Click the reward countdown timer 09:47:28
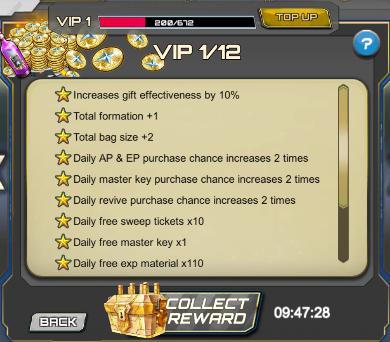Viewport: 390px width, 342px height. [x=302, y=313]
